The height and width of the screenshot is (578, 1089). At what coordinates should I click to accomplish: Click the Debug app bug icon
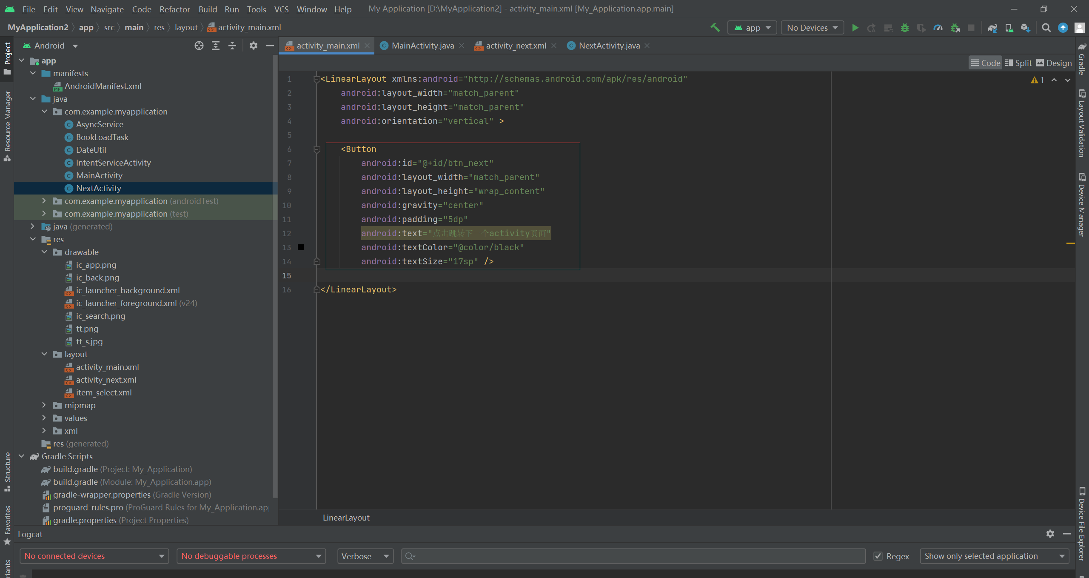click(905, 28)
